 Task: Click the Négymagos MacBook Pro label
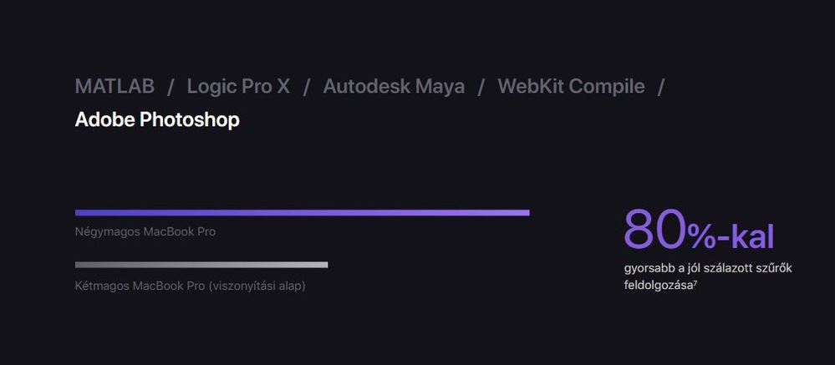[x=145, y=232]
